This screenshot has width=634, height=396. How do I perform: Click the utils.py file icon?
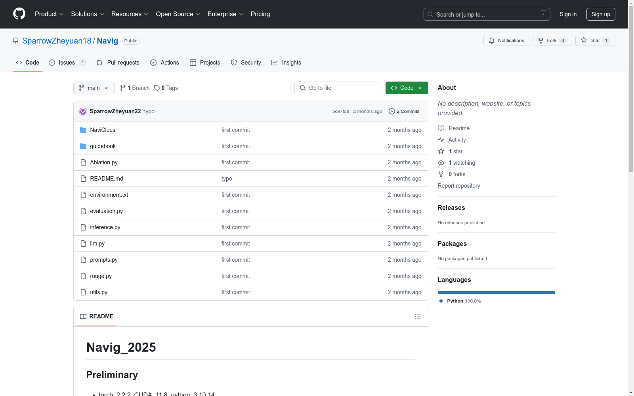point(83,292)
